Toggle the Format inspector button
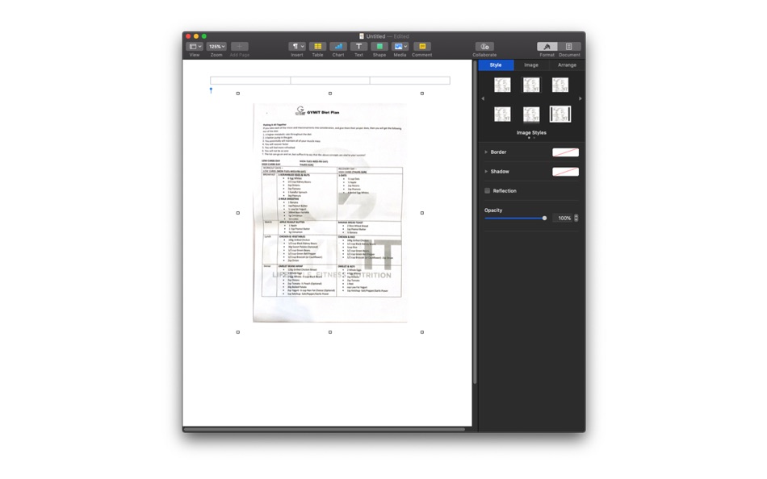This screenshot has height=479, width=767. tap(547, 47)
